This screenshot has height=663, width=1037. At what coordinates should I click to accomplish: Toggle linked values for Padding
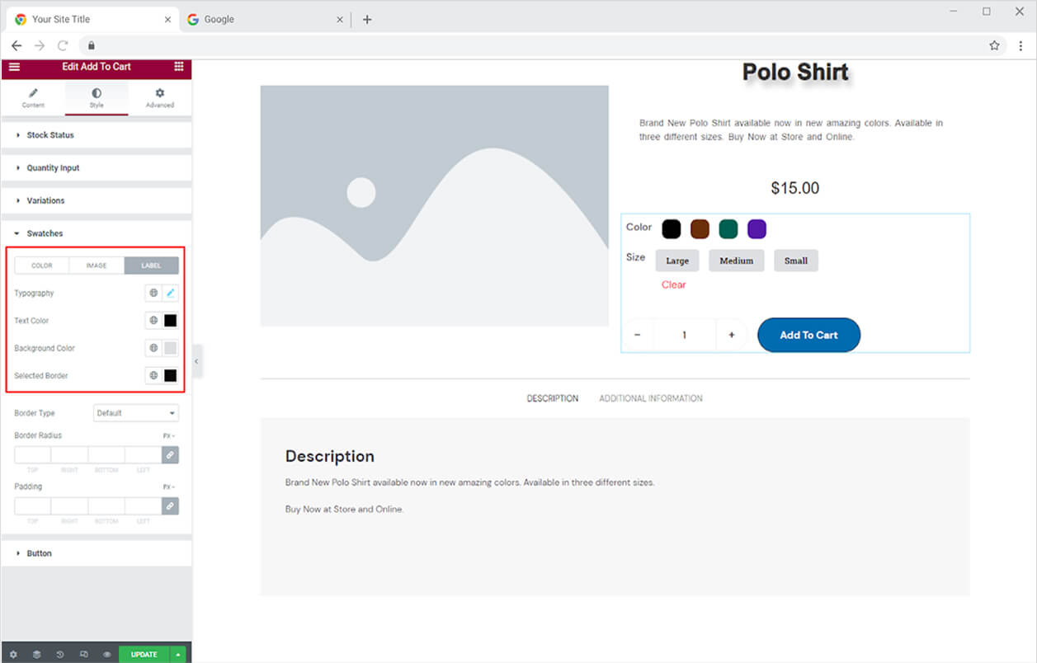pyautogui.click(x=170, y=505)
